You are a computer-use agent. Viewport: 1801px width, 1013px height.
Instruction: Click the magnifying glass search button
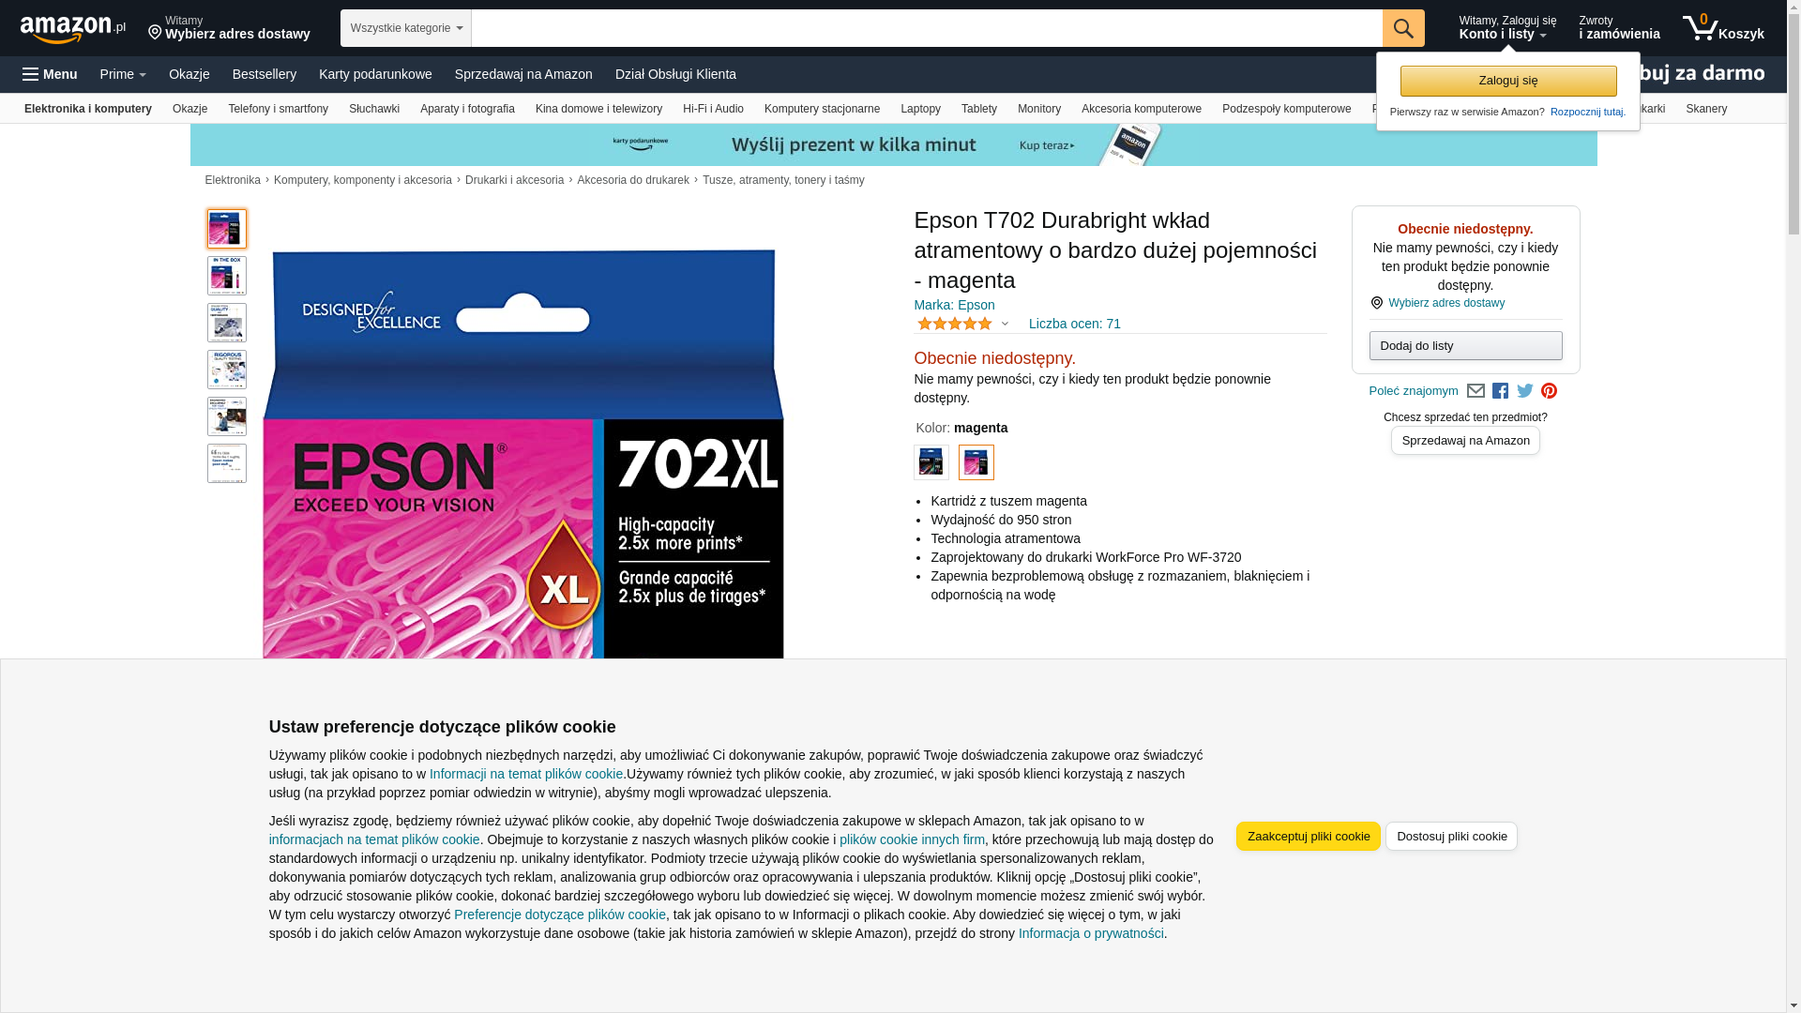click(x=1403, y=28)
